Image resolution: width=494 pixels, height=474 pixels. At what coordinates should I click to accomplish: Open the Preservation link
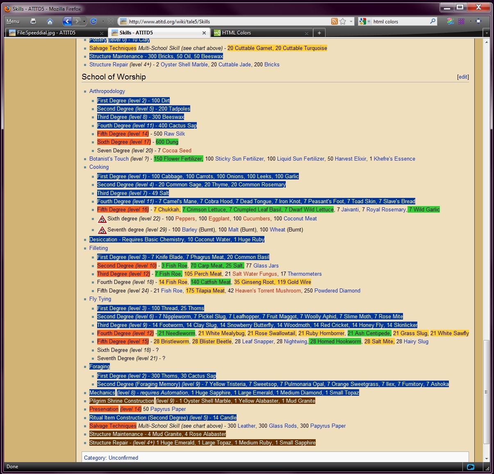104,409
